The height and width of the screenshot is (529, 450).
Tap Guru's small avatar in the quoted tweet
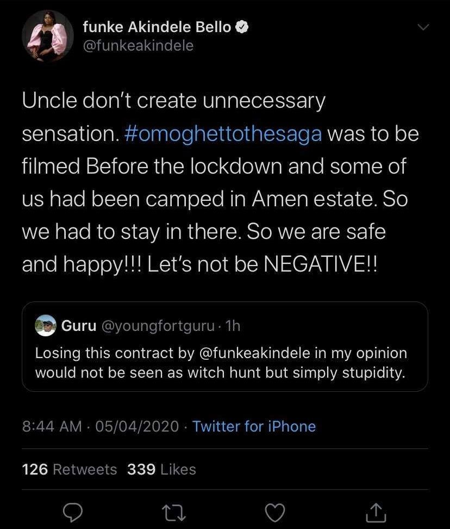pyautogui.click(x=46, y=325)
